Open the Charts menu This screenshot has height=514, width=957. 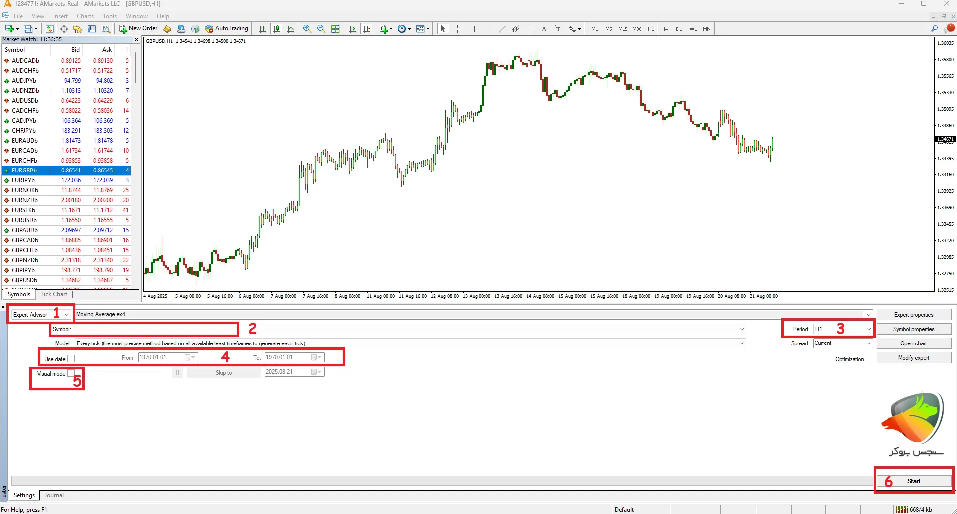pos(85,16)
